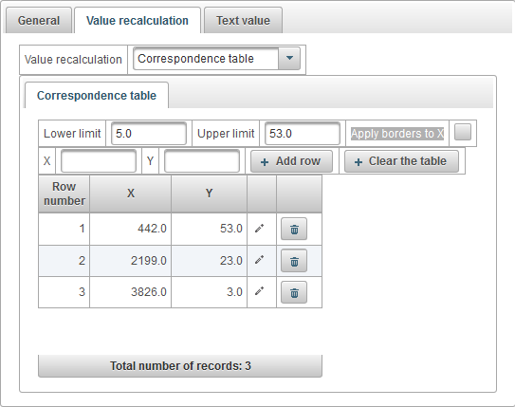Screen dimensions: 515x407
Task: Click the X value input field
Action: [99, 161]
